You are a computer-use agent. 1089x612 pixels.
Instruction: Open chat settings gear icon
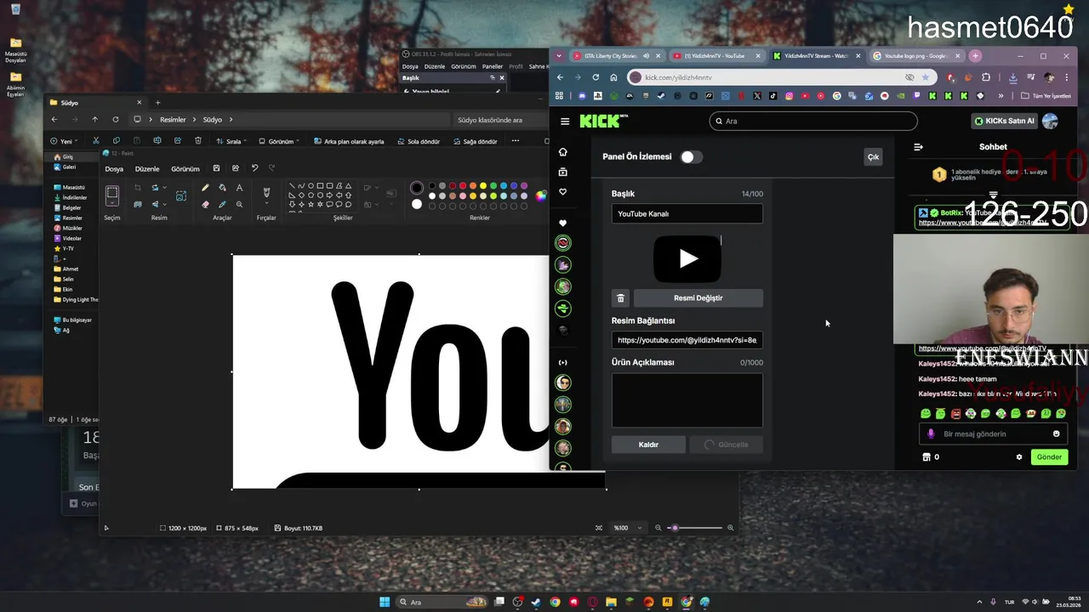pyautogui.click(x=1019, y=457)
